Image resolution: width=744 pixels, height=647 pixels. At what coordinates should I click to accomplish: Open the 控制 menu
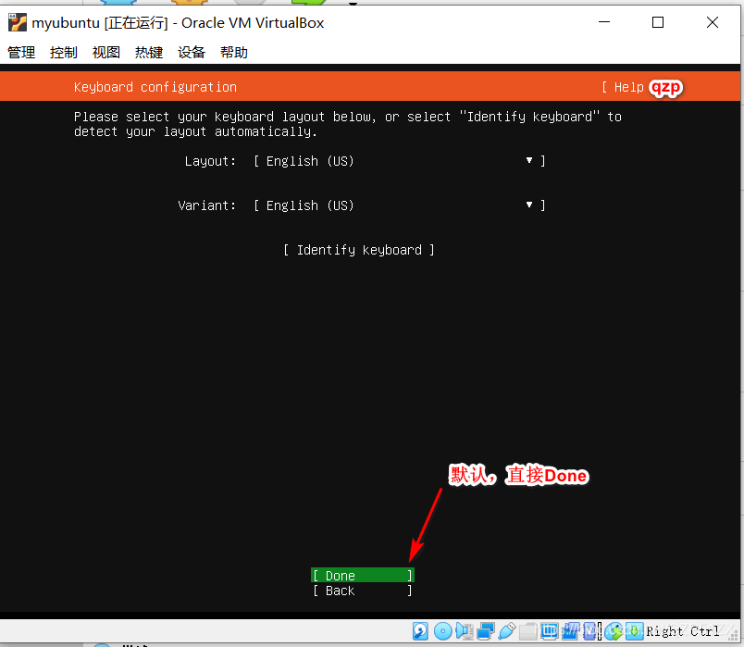coord(64,52)
